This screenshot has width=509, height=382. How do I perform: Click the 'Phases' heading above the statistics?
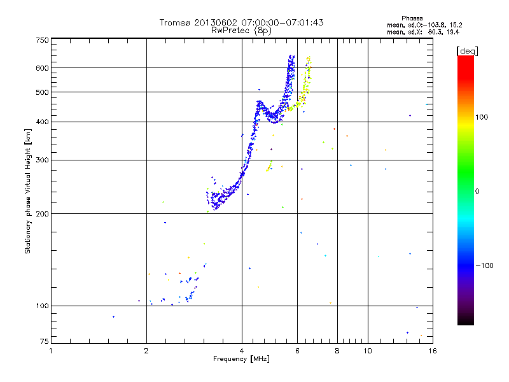412,18
